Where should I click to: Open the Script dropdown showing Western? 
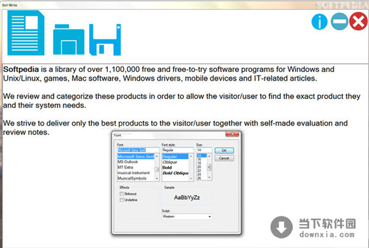pos(186,217)
